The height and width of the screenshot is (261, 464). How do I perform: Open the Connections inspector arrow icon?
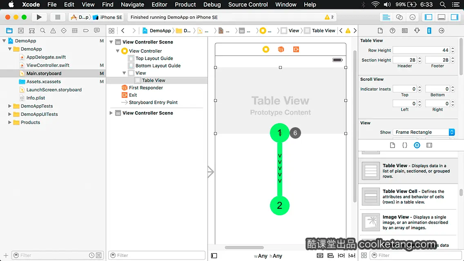coord(442,31)
